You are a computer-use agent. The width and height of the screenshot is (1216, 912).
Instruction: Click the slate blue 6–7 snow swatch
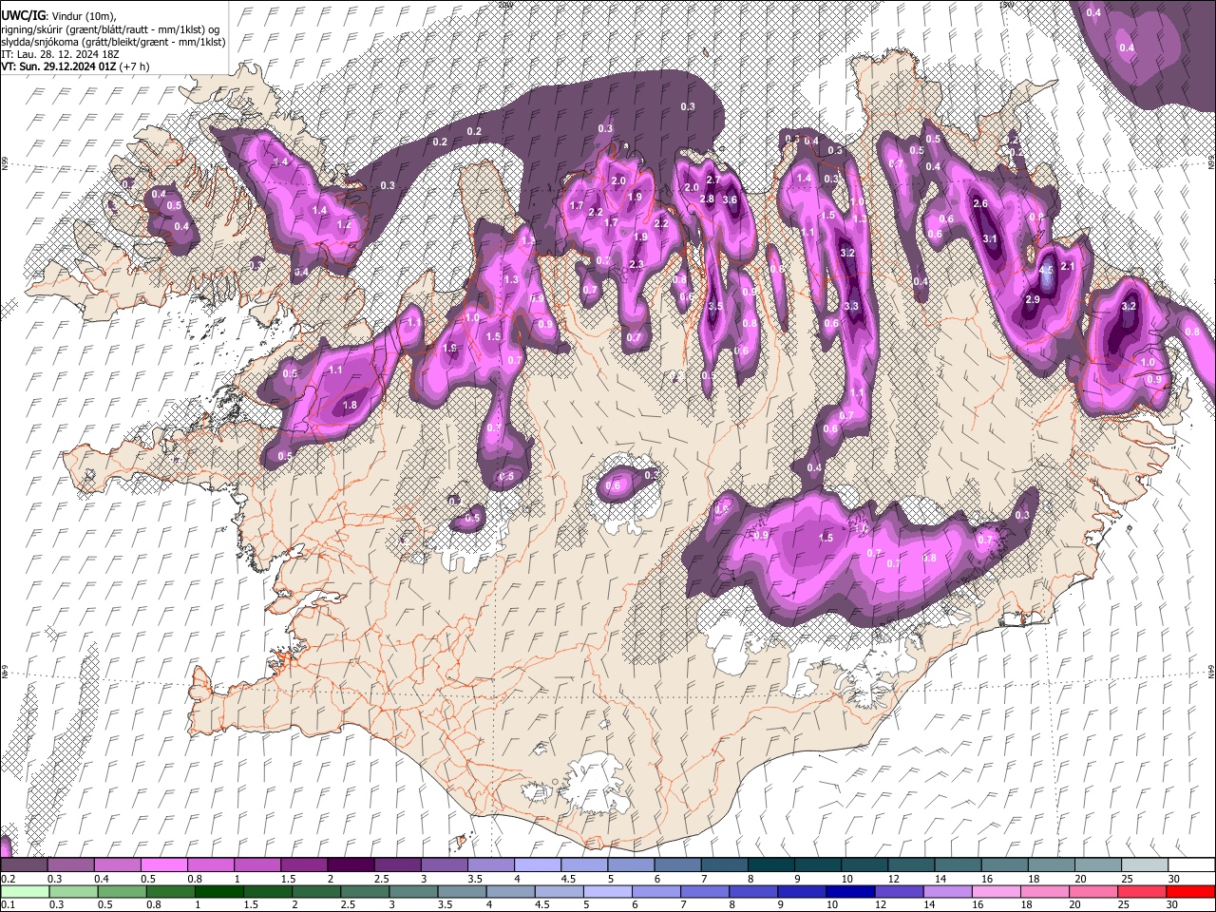(677, 864)
